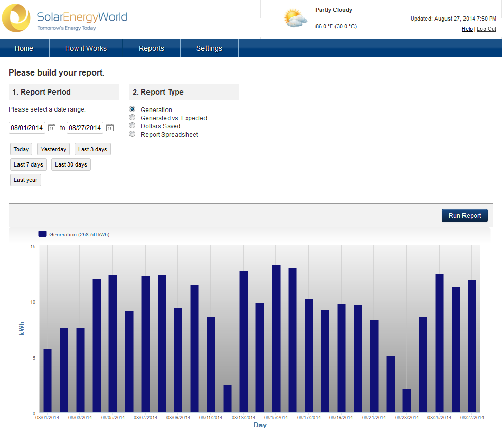Click the Log Out link
Screen dimensions: 502x442
(487, 29)
